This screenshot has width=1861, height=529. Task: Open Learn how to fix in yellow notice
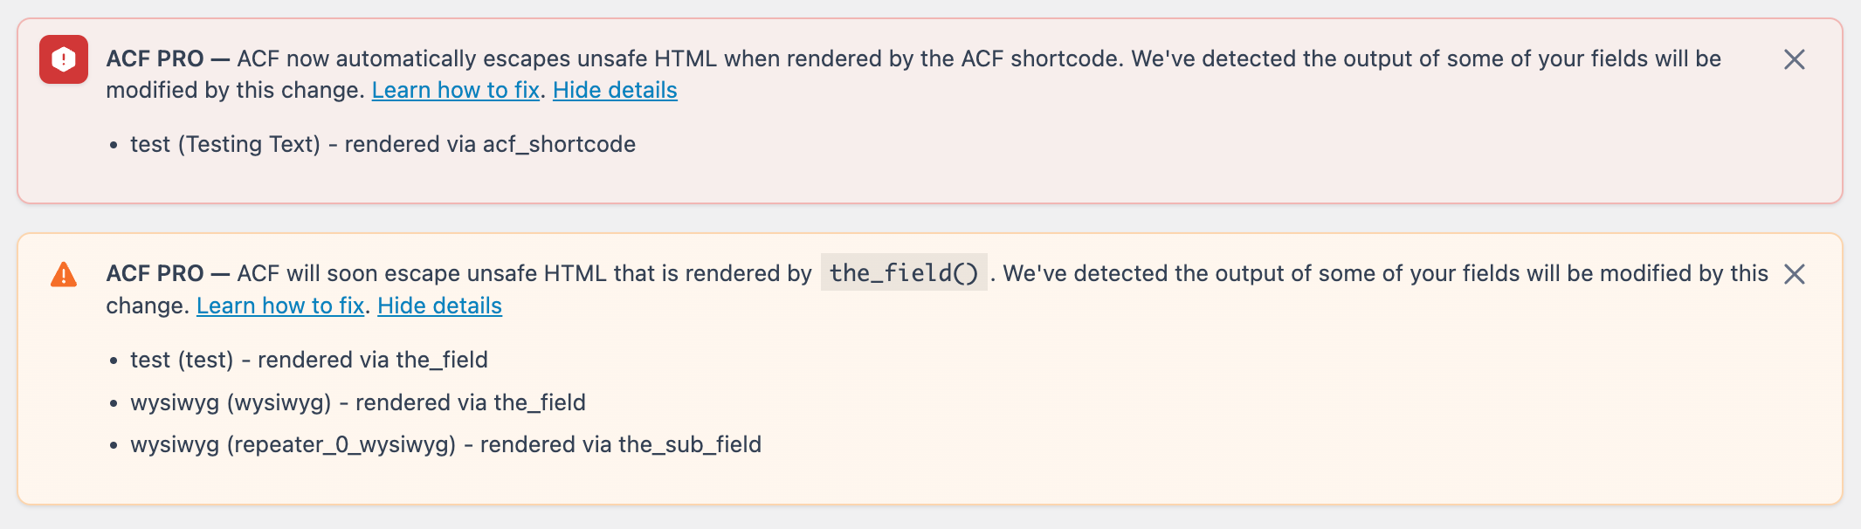pos(280,306)
